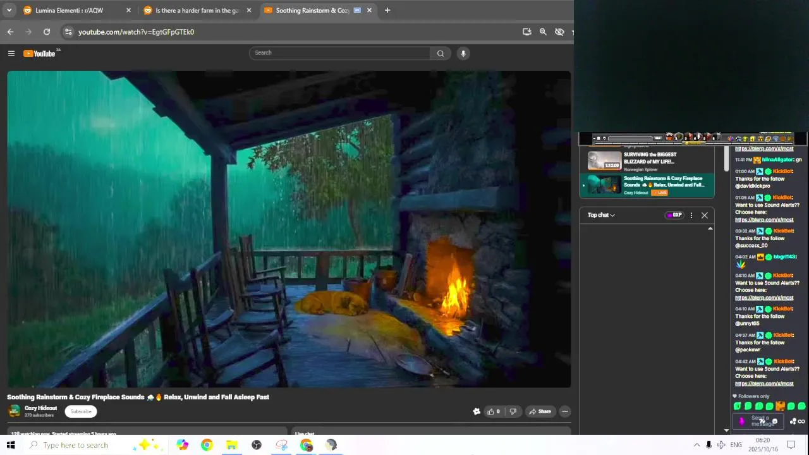Click the magnifier search button on YouTube

[441, 54]
